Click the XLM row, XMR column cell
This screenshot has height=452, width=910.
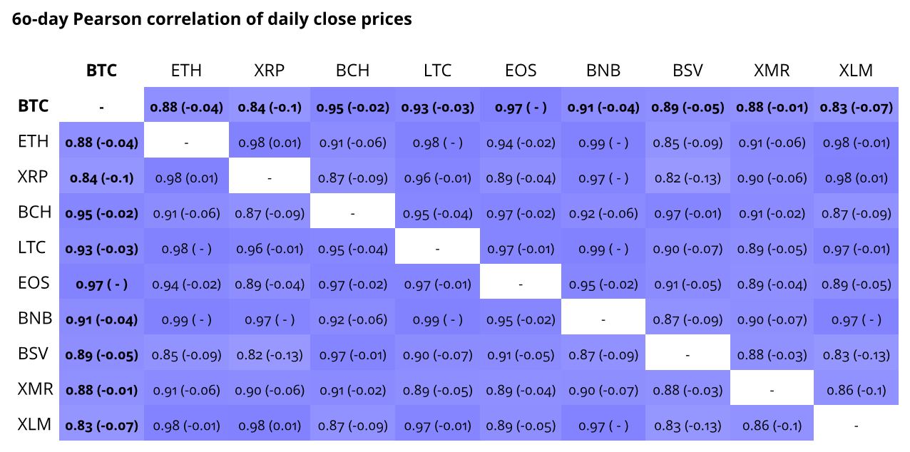pyautogui.click(x=772, y=426)
